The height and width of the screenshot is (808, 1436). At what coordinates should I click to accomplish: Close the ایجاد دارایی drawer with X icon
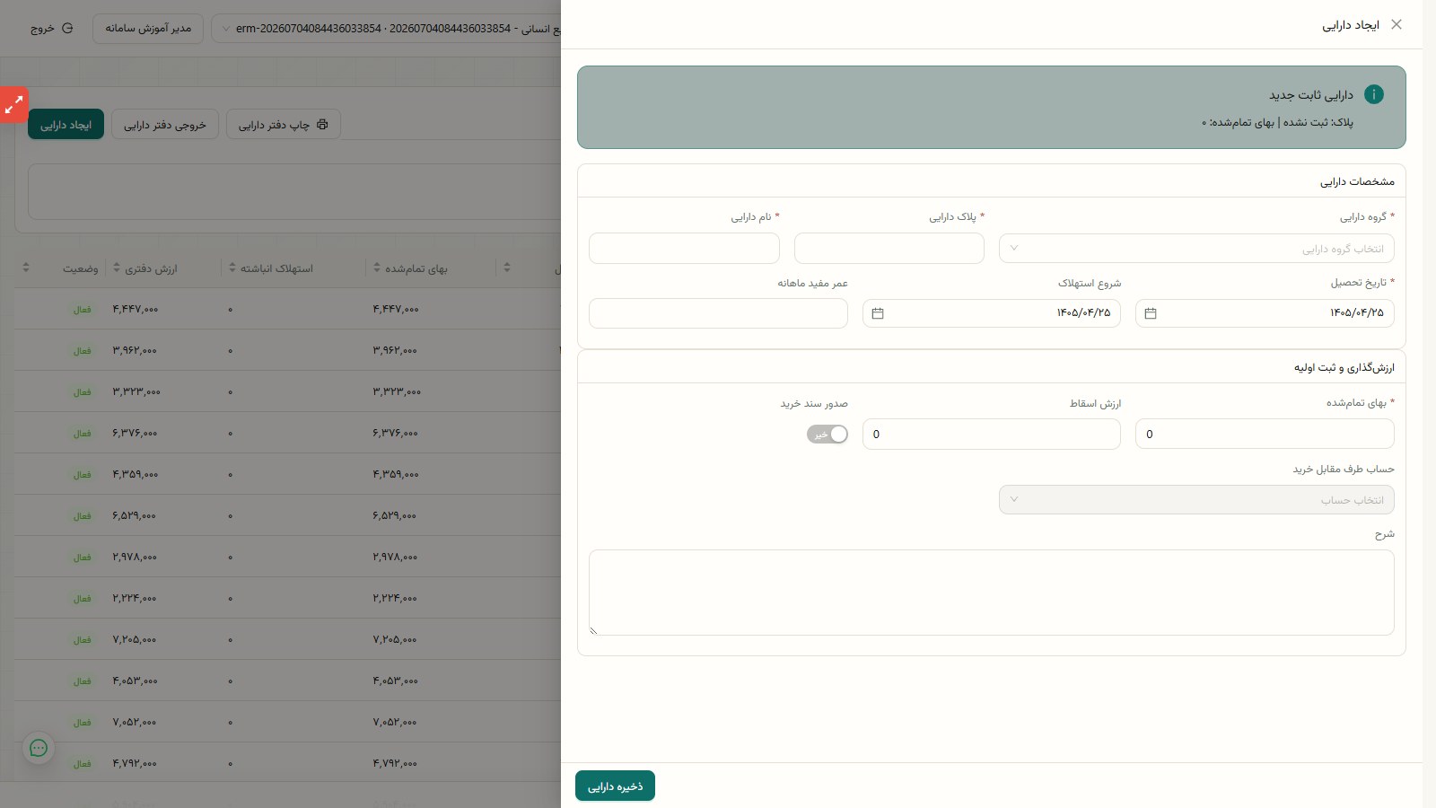tap(1397, 24)
